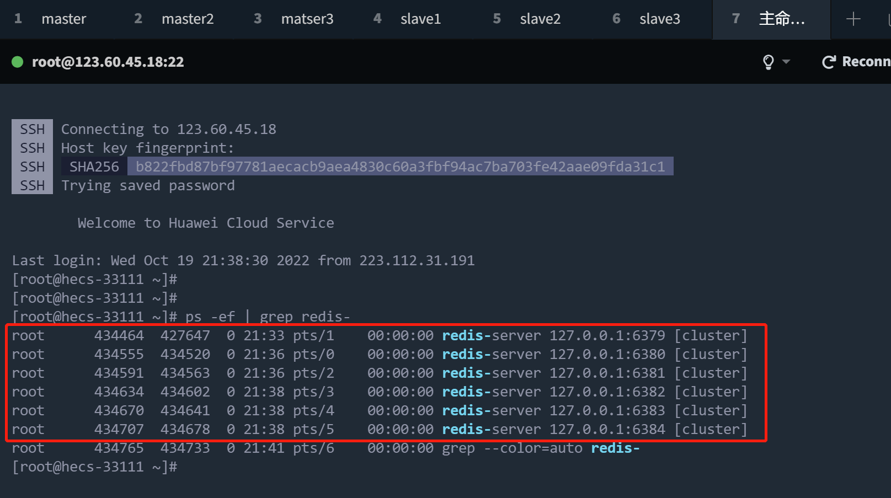The image size is (891, 498).
Task: Click the root@123.60.45.18:22 session title
Action: pos(108,62)
